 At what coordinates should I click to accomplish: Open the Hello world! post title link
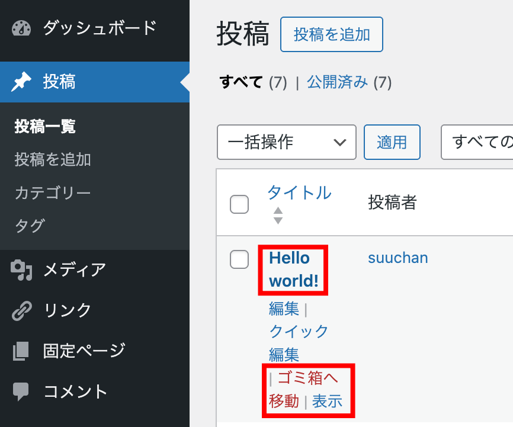click(293, 269)
